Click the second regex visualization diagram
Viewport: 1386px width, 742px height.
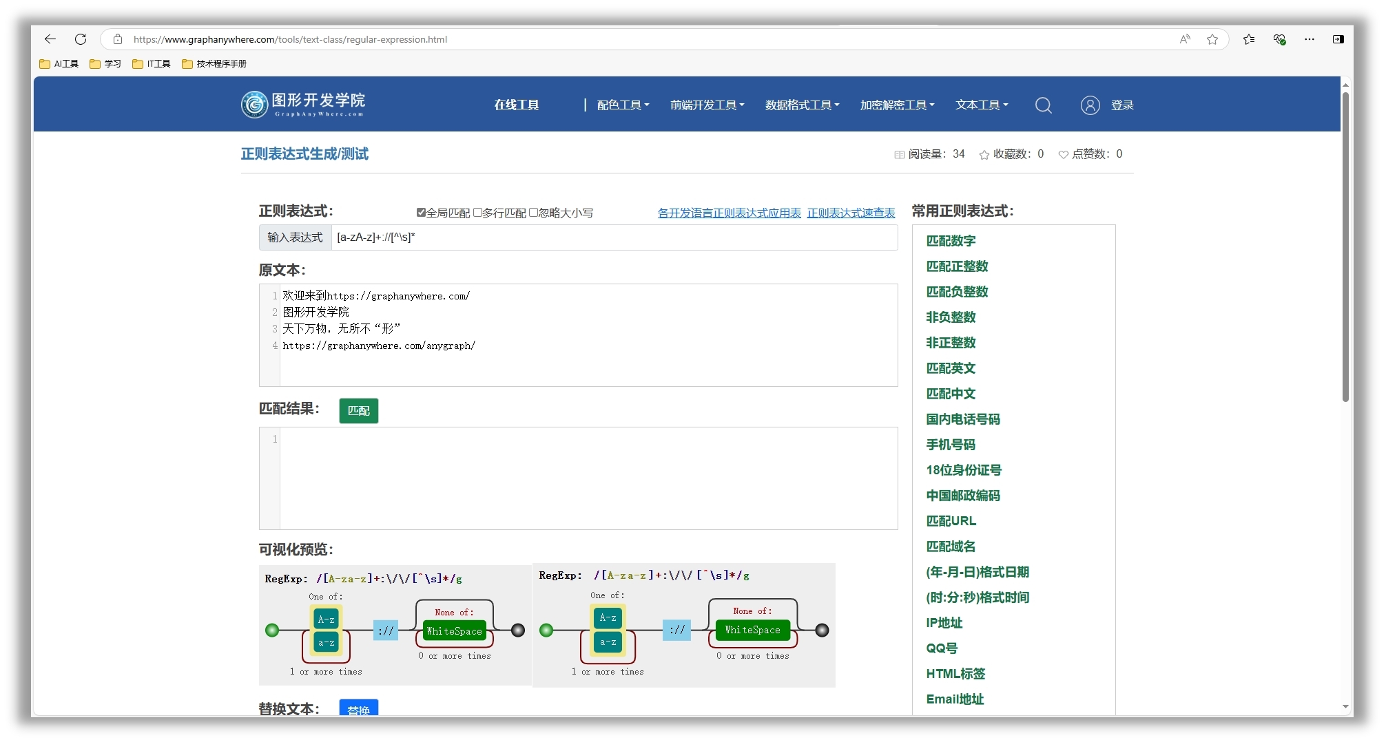tap(684, 625)
